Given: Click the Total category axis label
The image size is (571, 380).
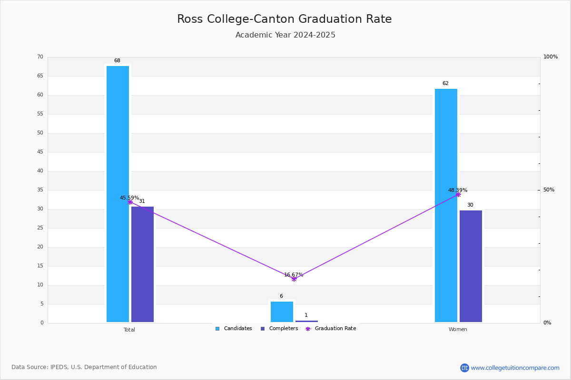Looking at the screenshot, I should tap(129, 330).
